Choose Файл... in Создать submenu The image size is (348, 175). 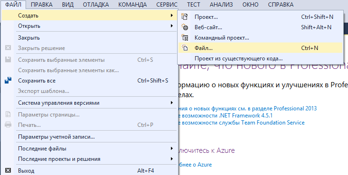click(260, 48)
